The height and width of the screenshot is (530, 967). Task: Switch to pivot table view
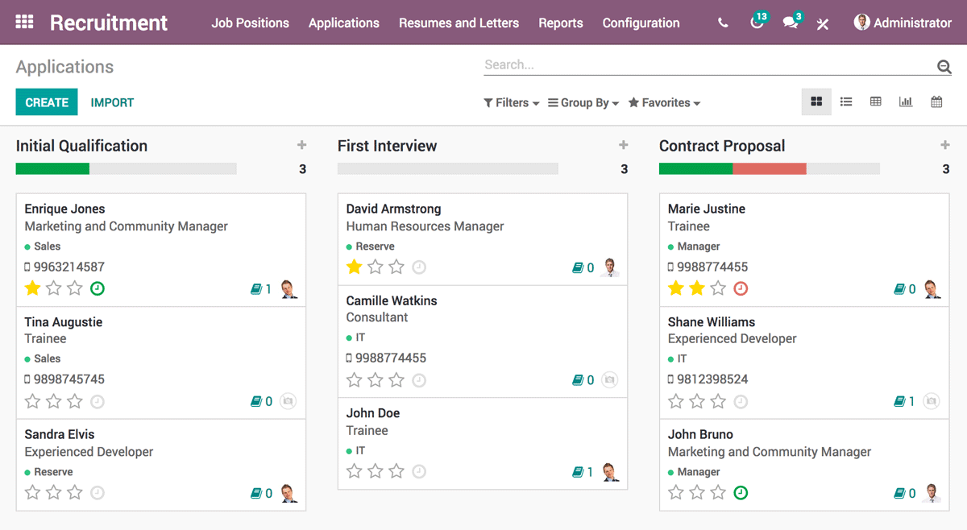tap(875, 101)
